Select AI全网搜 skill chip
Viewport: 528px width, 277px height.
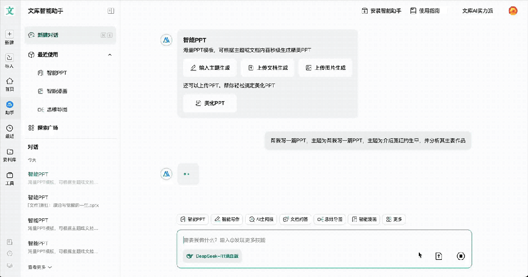(x=261, y=219)
